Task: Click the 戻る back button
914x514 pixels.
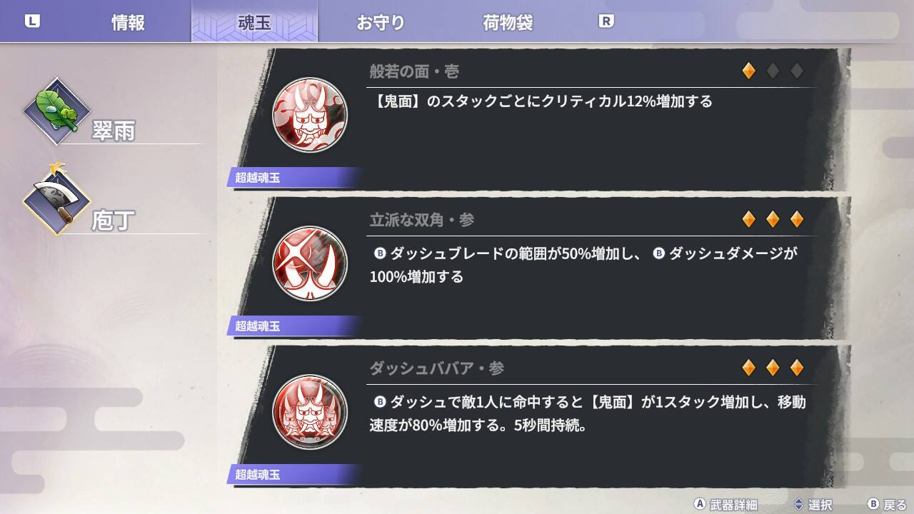Action: click(x=887, y=504)
